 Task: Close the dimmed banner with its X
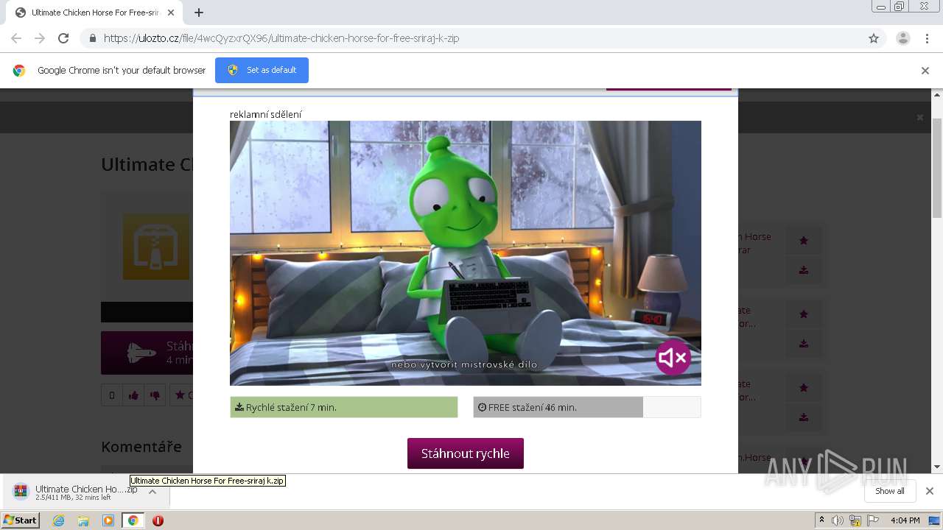[919, 117]
